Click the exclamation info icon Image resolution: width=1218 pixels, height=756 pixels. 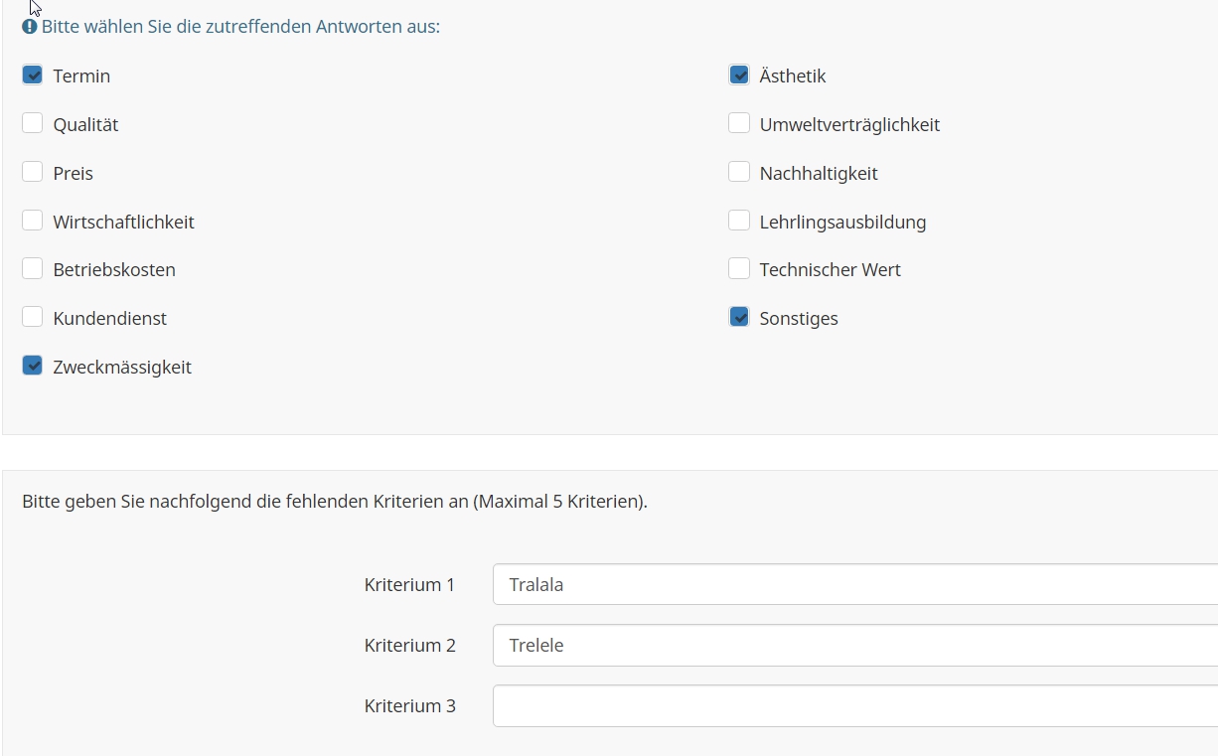click(30, 27)
